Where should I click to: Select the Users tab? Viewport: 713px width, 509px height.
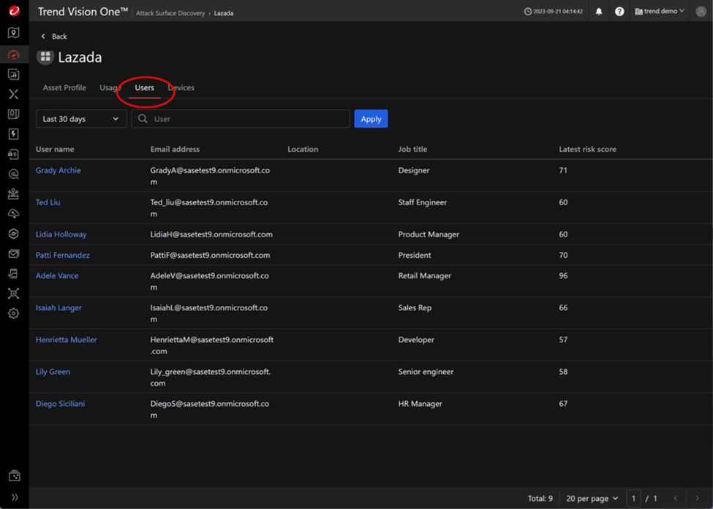(145, 88)
